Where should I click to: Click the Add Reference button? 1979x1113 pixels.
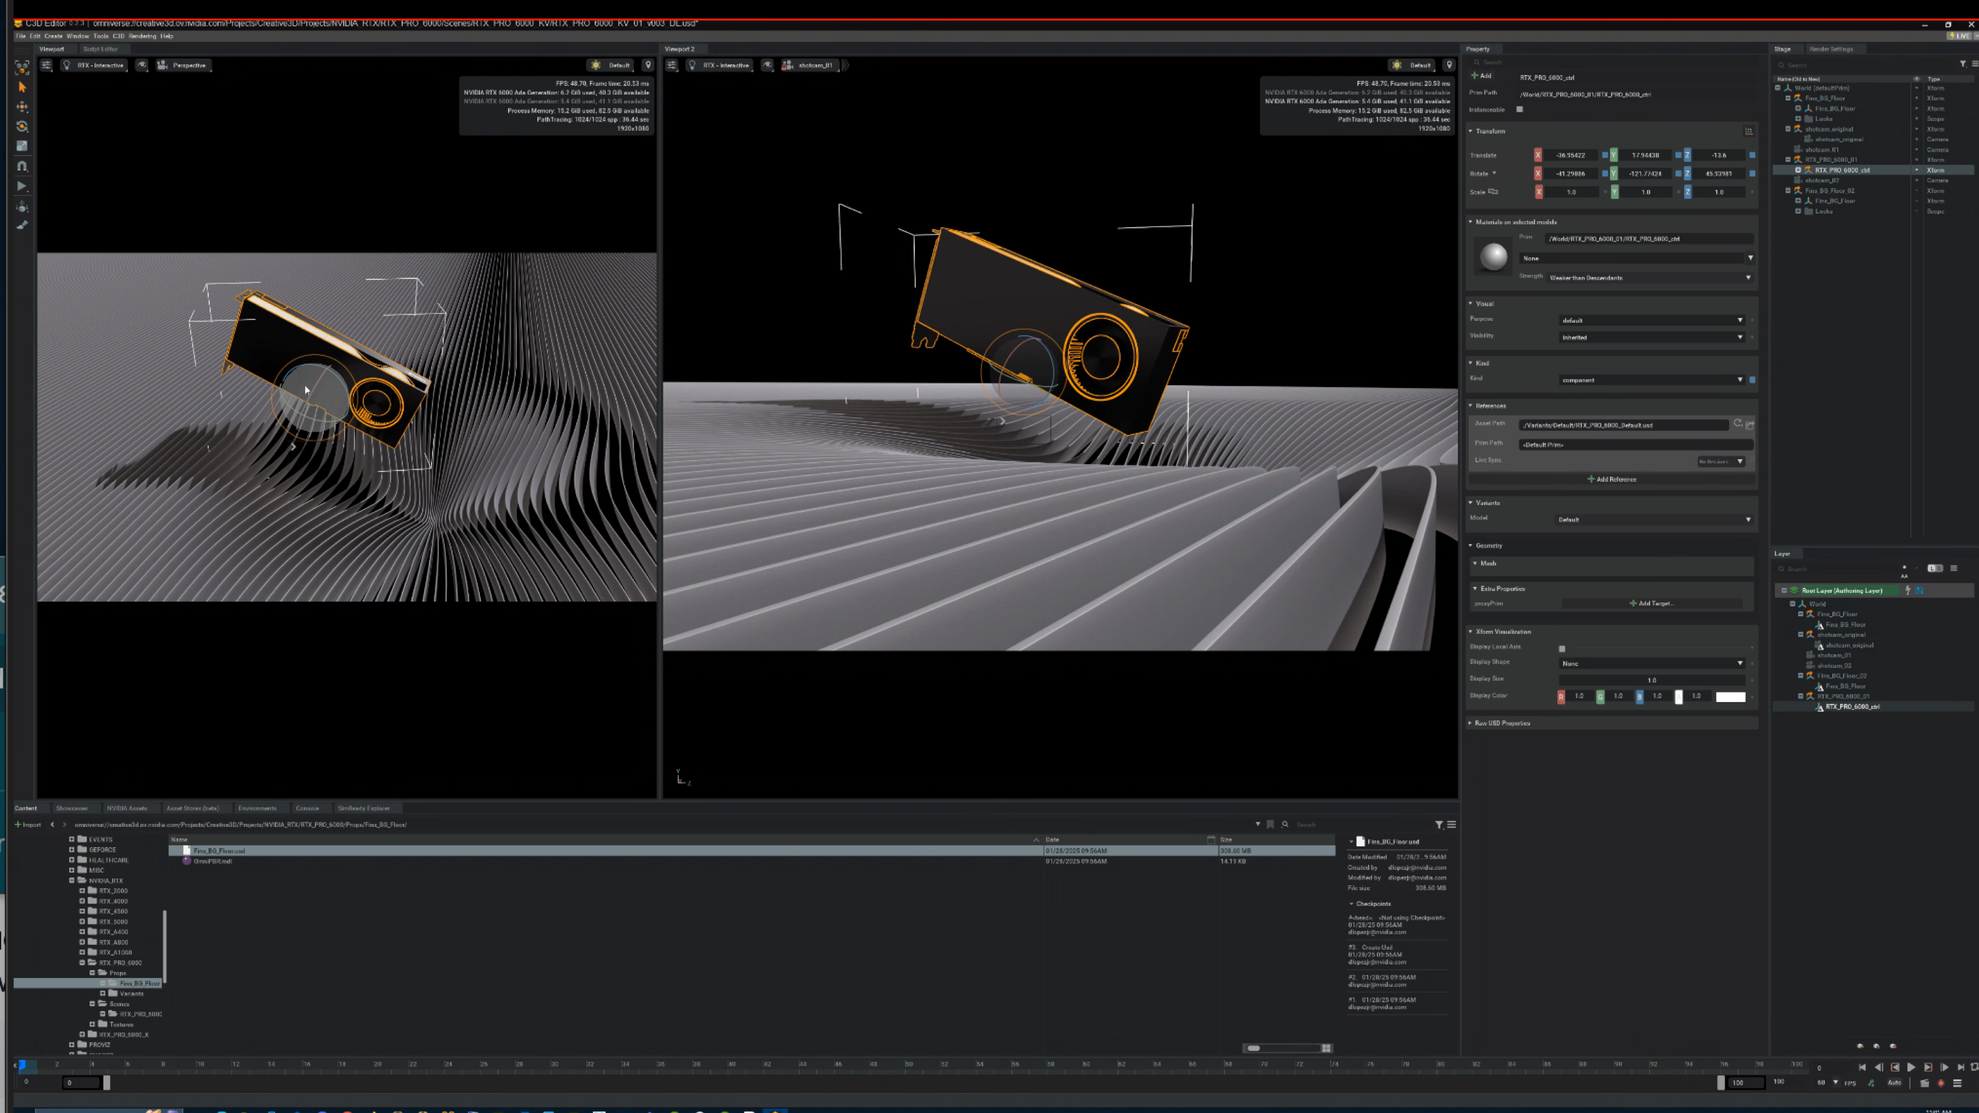1611,479
